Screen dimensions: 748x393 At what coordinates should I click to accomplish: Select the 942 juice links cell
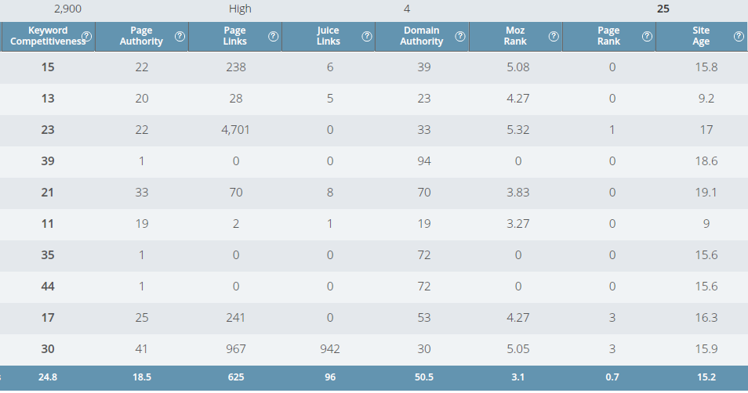329,348
